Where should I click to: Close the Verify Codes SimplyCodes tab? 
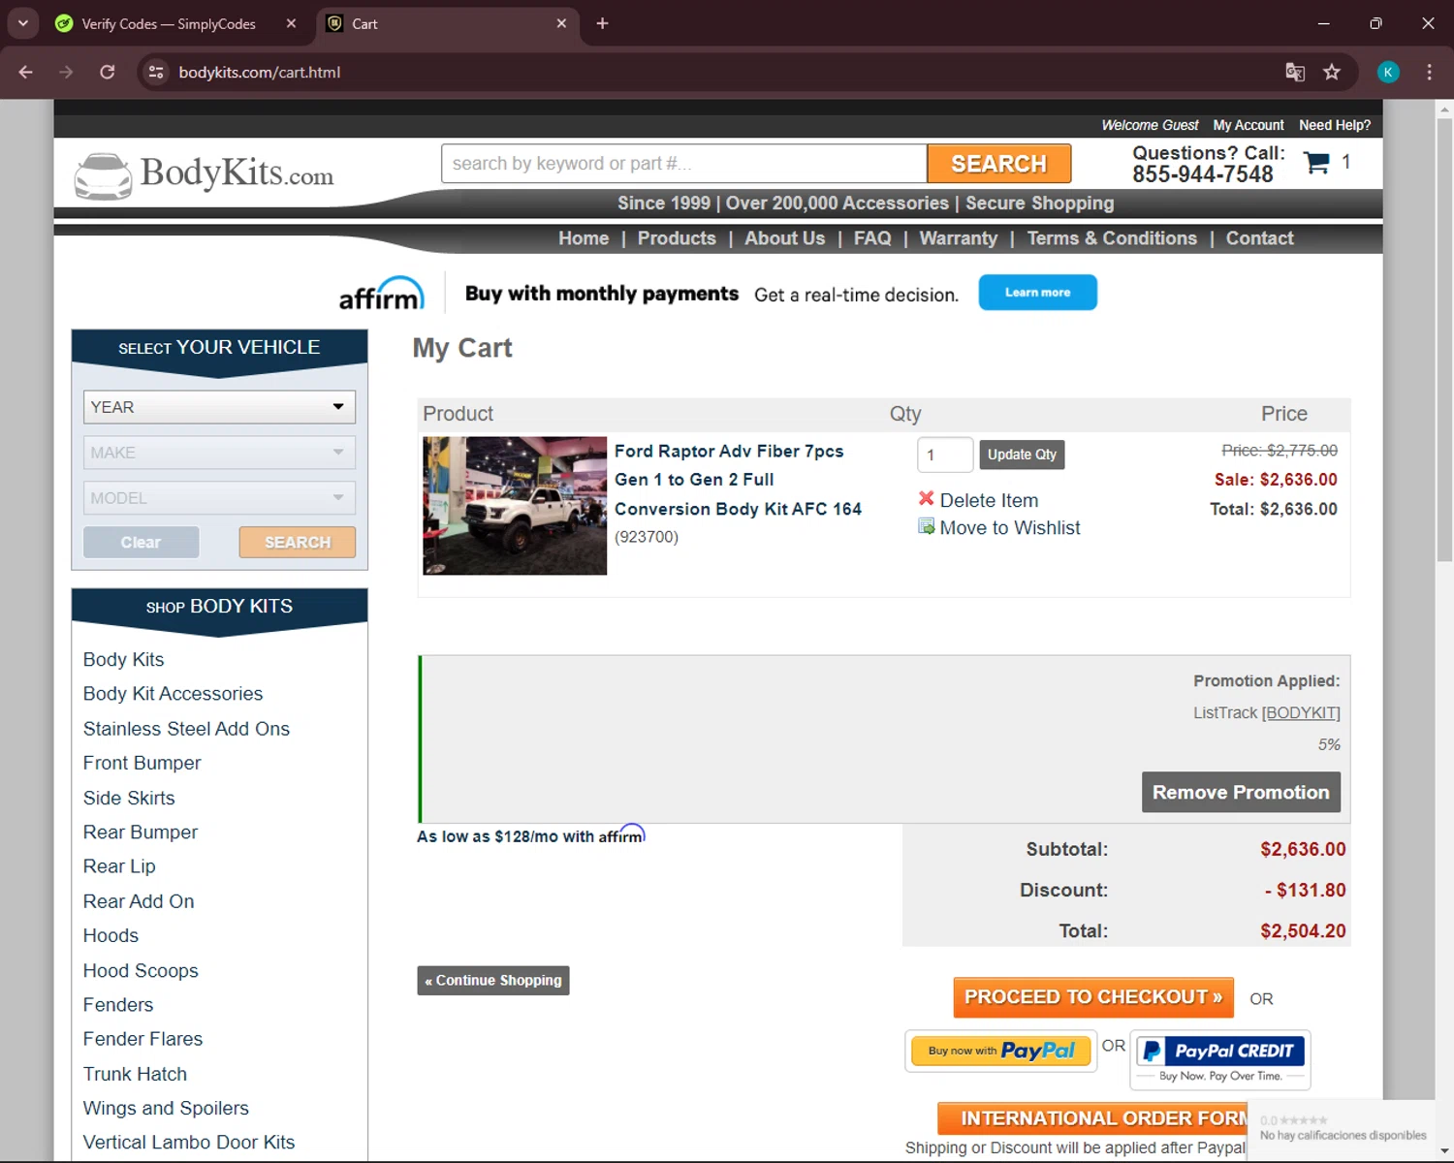[291, 23]
